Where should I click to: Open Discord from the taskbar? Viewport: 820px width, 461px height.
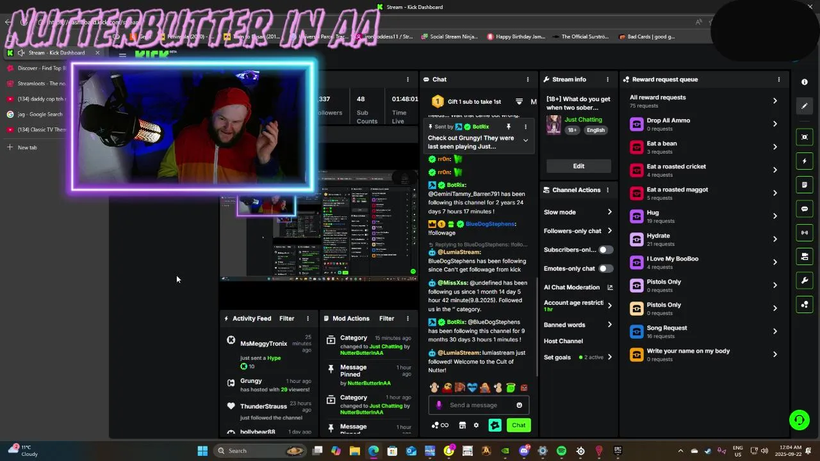pyautogui.click(x=524, y=451)
